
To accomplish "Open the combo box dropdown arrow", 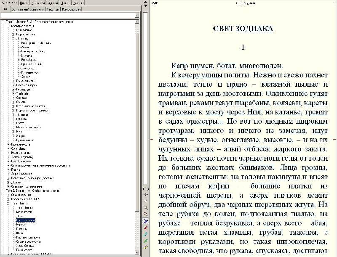I will click(137, 15).
